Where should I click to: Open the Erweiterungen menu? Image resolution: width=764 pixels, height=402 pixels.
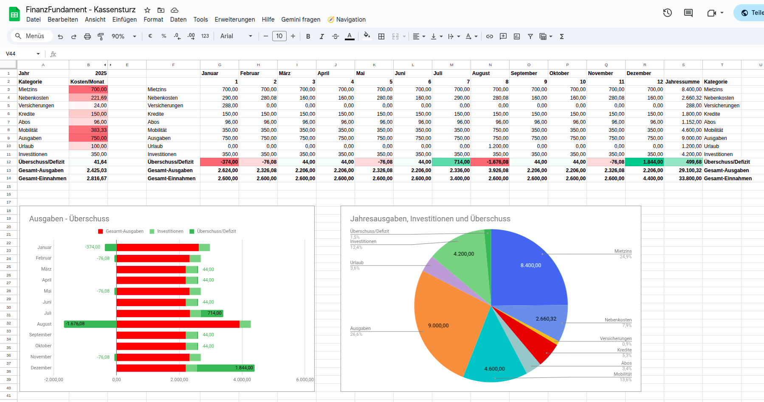pyautogui.click(x=234, y=20)
